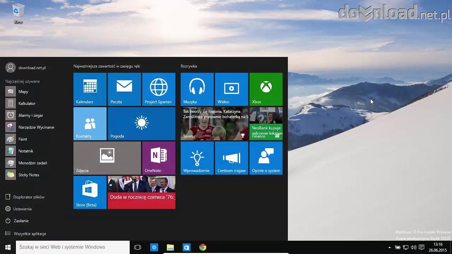
Task: Click the download.net.pl user account
Action: coord(26,67)
